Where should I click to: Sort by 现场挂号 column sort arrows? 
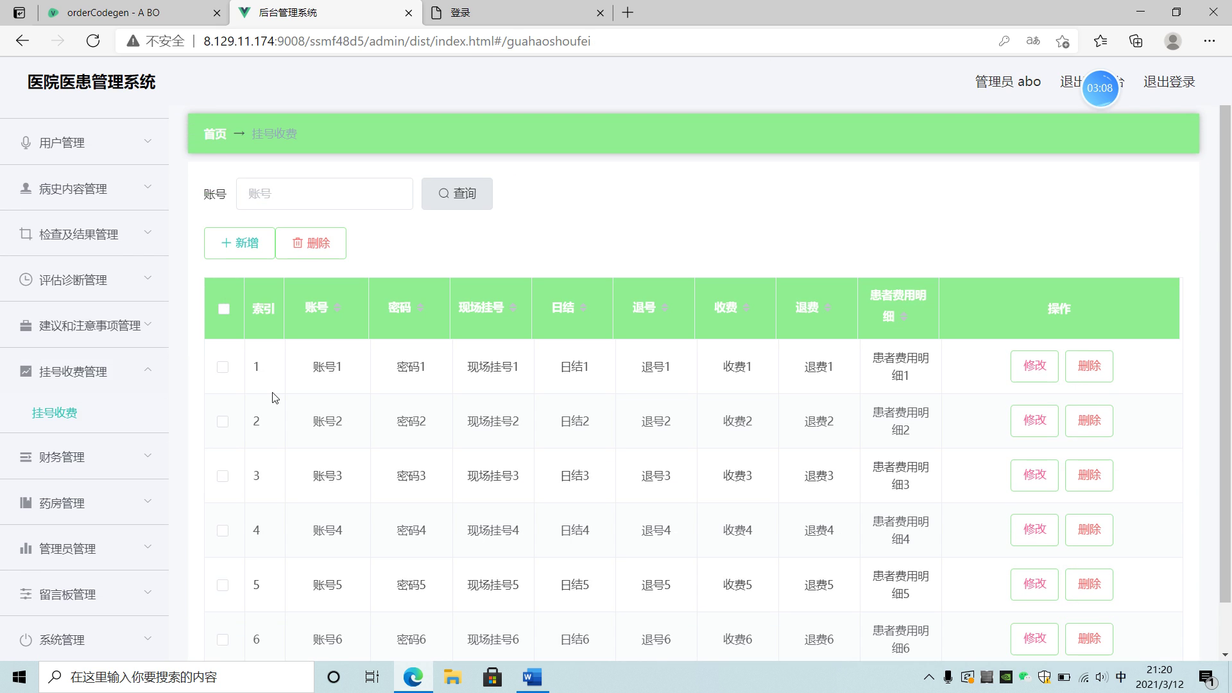pos(513,307)
